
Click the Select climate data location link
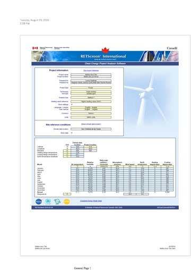click(91, 124)
